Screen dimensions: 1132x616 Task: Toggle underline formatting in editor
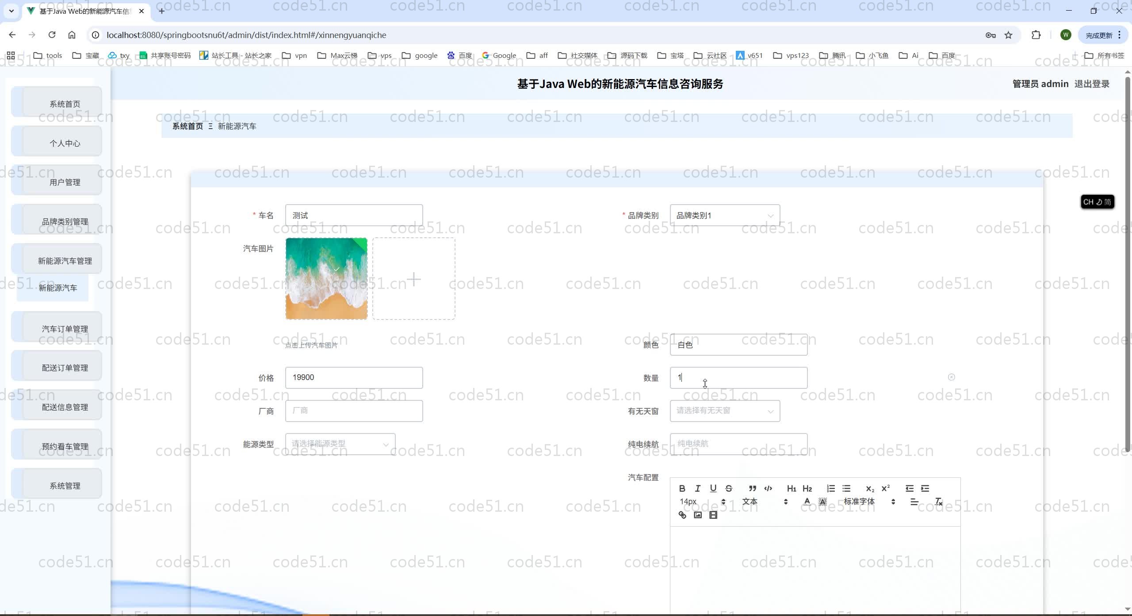pyautogui.click(x=713, y=488)
